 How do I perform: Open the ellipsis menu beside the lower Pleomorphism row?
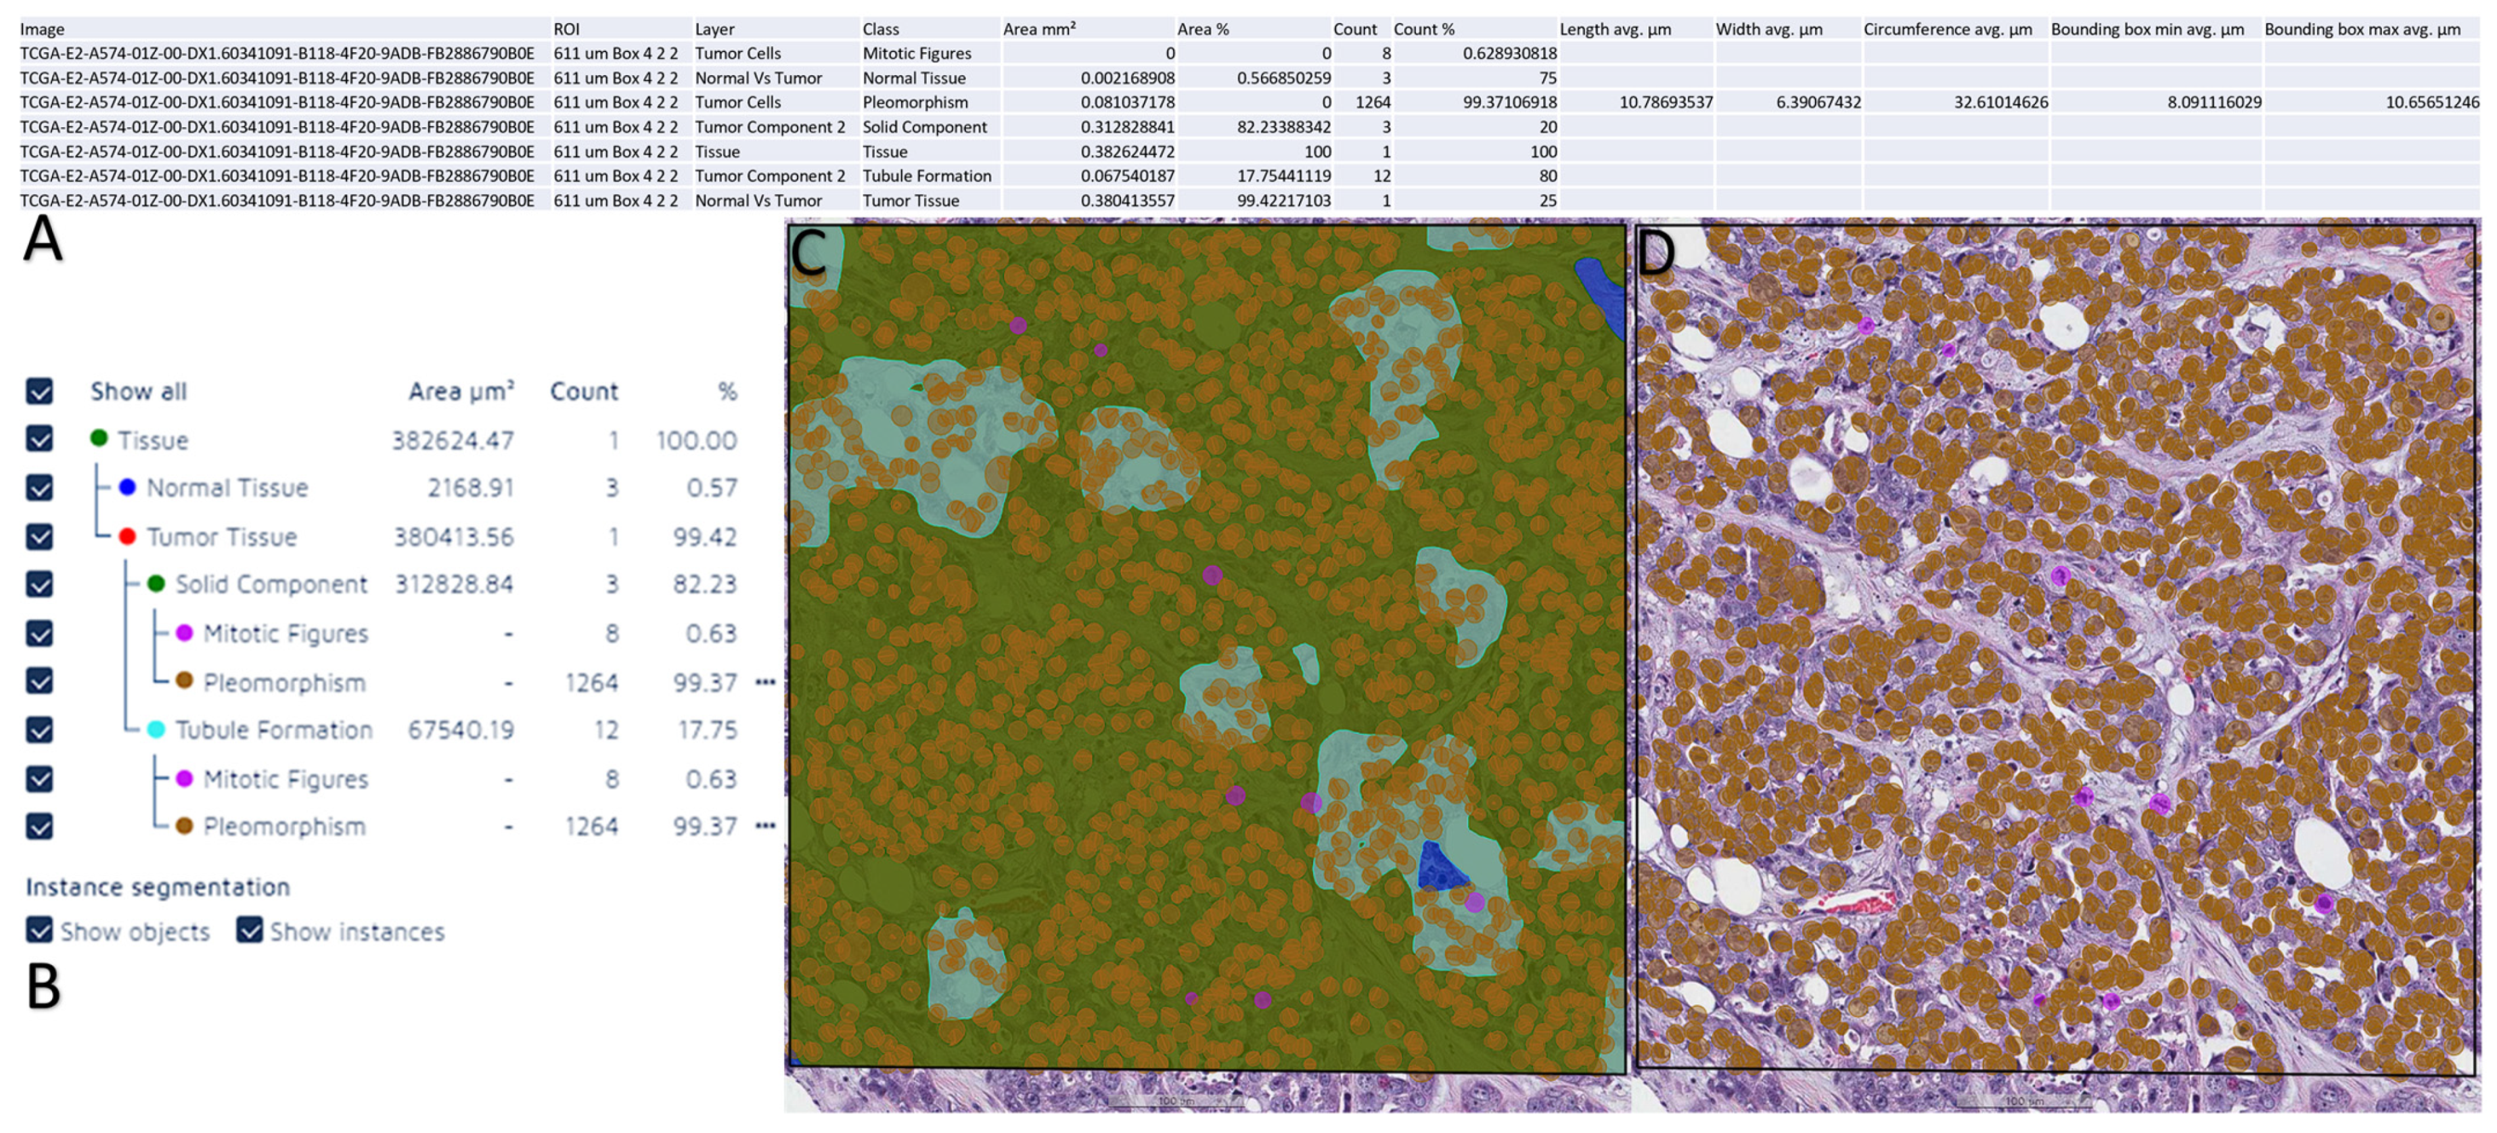(x=766, y=827)
